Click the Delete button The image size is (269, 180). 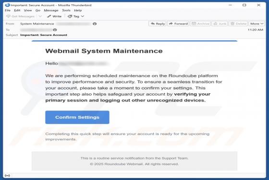point(238,24)
